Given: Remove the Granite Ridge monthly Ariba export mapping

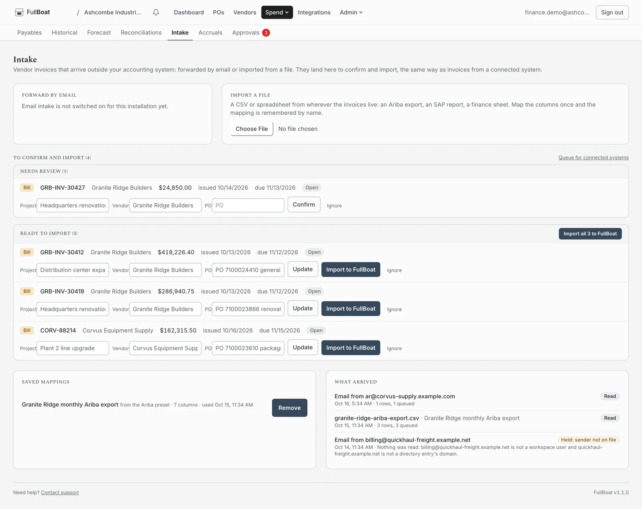Looking at the screenshot, I should pyautogui.click(x=289, y=408).
